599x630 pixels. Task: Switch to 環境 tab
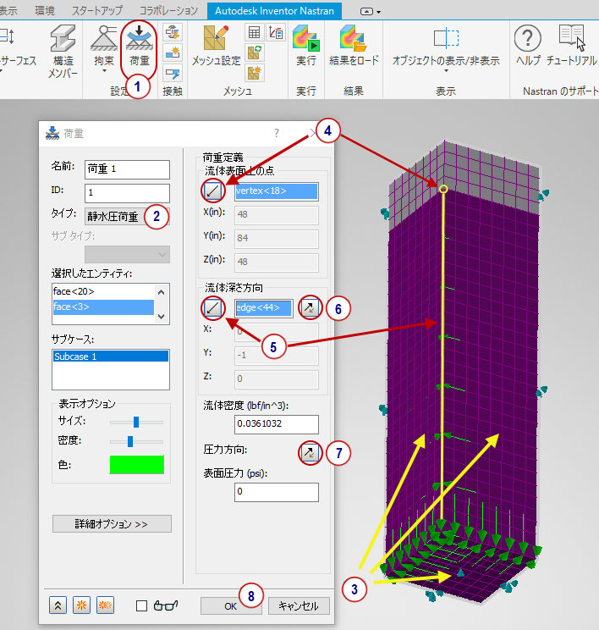point(45,11)
